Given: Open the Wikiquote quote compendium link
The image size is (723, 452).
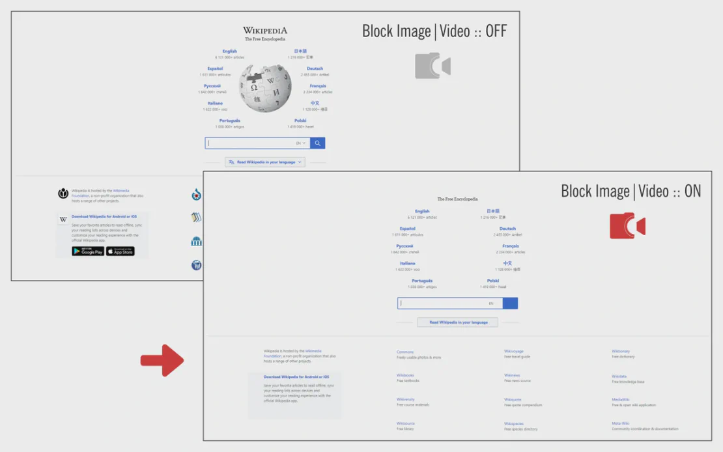Looking at the screenshot, I should coord(513,400).
